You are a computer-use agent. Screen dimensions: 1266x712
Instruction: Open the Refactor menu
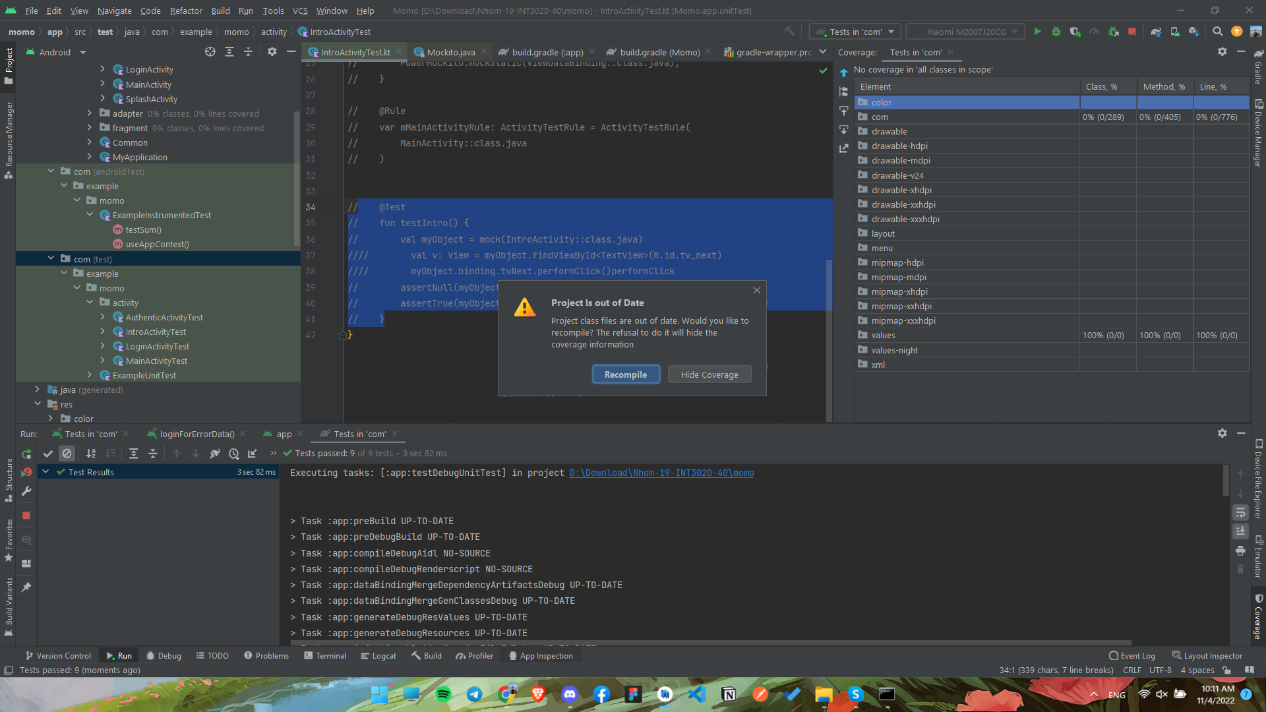pos(186,11)
